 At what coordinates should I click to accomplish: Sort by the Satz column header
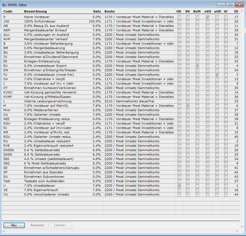(97, 11)
